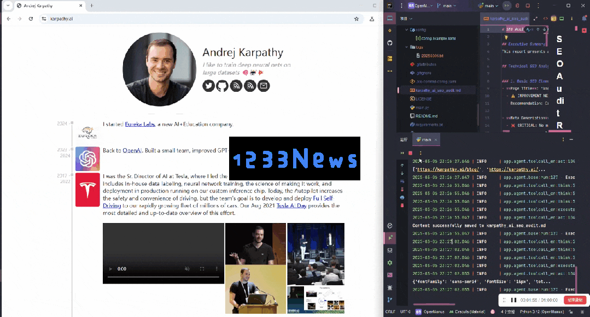
Task: Open README.md in the project tree
Action: (x=427, y=116)
